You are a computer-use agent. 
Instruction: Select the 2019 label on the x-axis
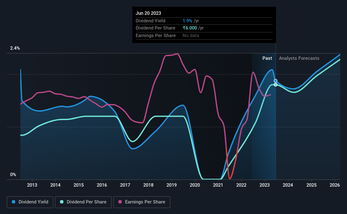tap(172, 185)
